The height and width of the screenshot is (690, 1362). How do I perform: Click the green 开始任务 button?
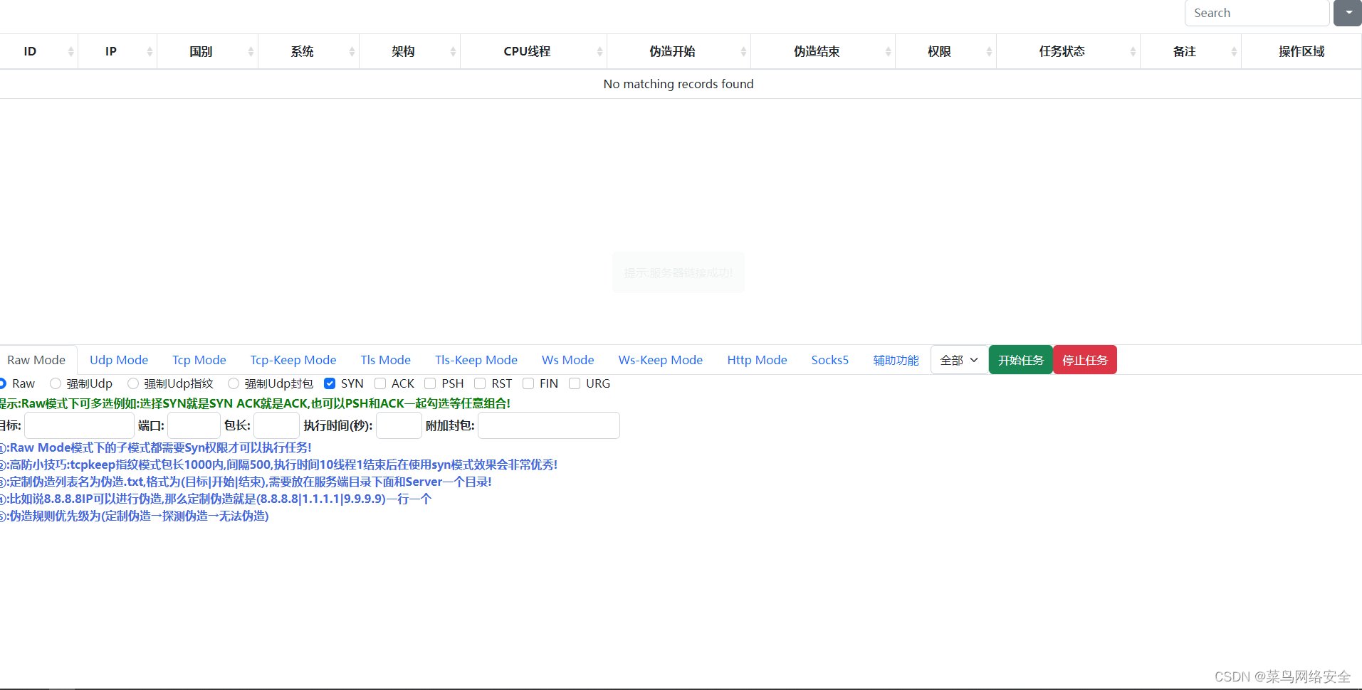[1021, 360]
